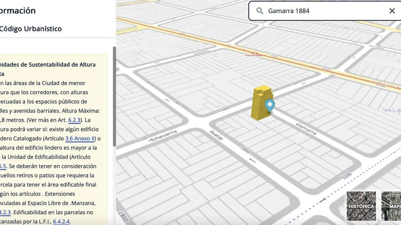Clear the search with the X button
The image size is (401, 225).
pyautogui.click(x=392, y=11)
